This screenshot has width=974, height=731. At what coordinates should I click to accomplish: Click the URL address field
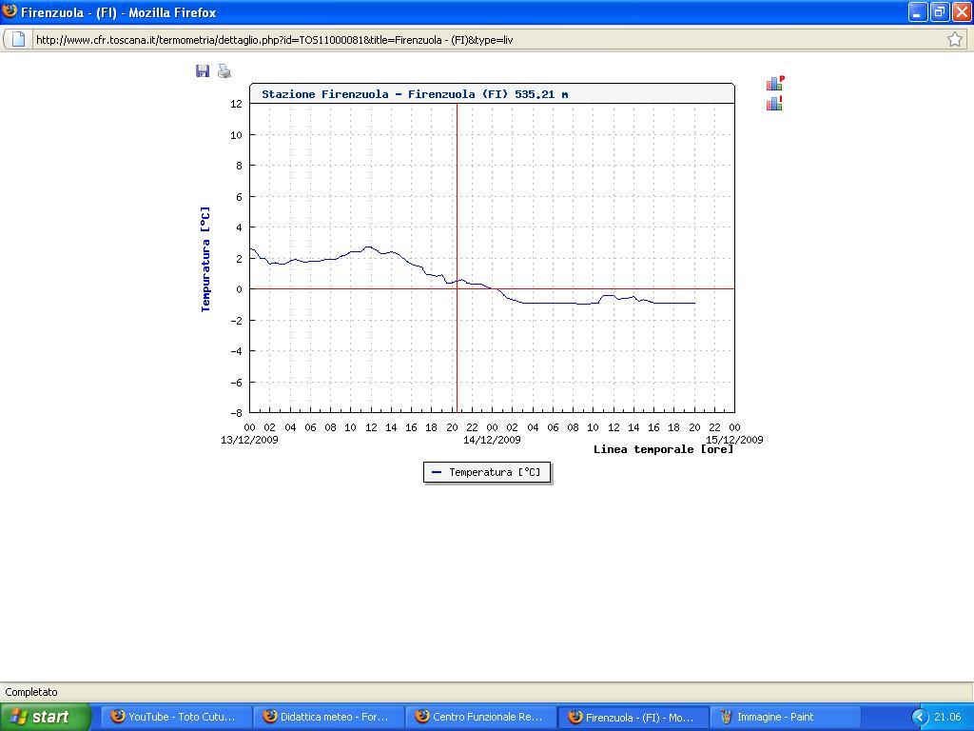coord(476,39)
